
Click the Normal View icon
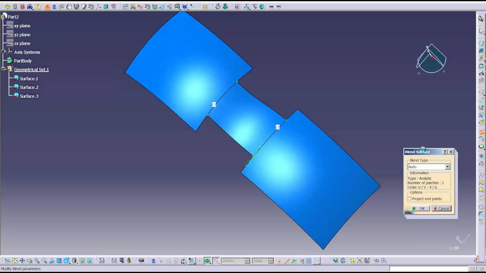pos(52,260)
